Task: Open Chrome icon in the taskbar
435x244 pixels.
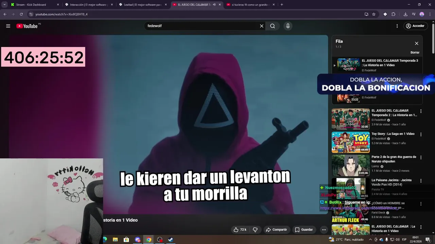Action: (x=149, y=240)
